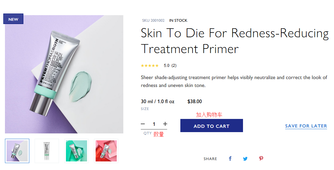Click the quantity input field
Screen dimensions: 334x170
click(154, 124)
